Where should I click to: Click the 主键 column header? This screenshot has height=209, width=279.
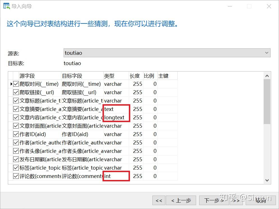click(x=167, y=76)
